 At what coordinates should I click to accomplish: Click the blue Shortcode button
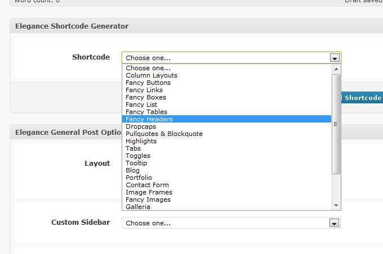pyautogui.click(x=362, y=98)
